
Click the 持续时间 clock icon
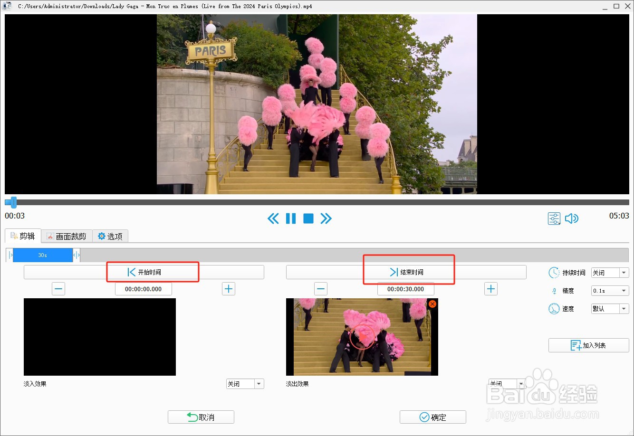pos(554,273)
